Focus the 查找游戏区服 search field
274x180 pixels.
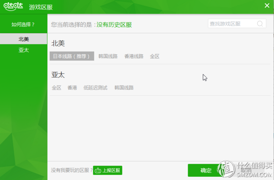point(237,24)
